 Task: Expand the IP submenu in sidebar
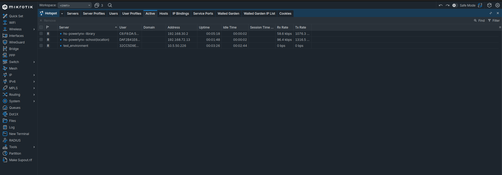point(34,75)
